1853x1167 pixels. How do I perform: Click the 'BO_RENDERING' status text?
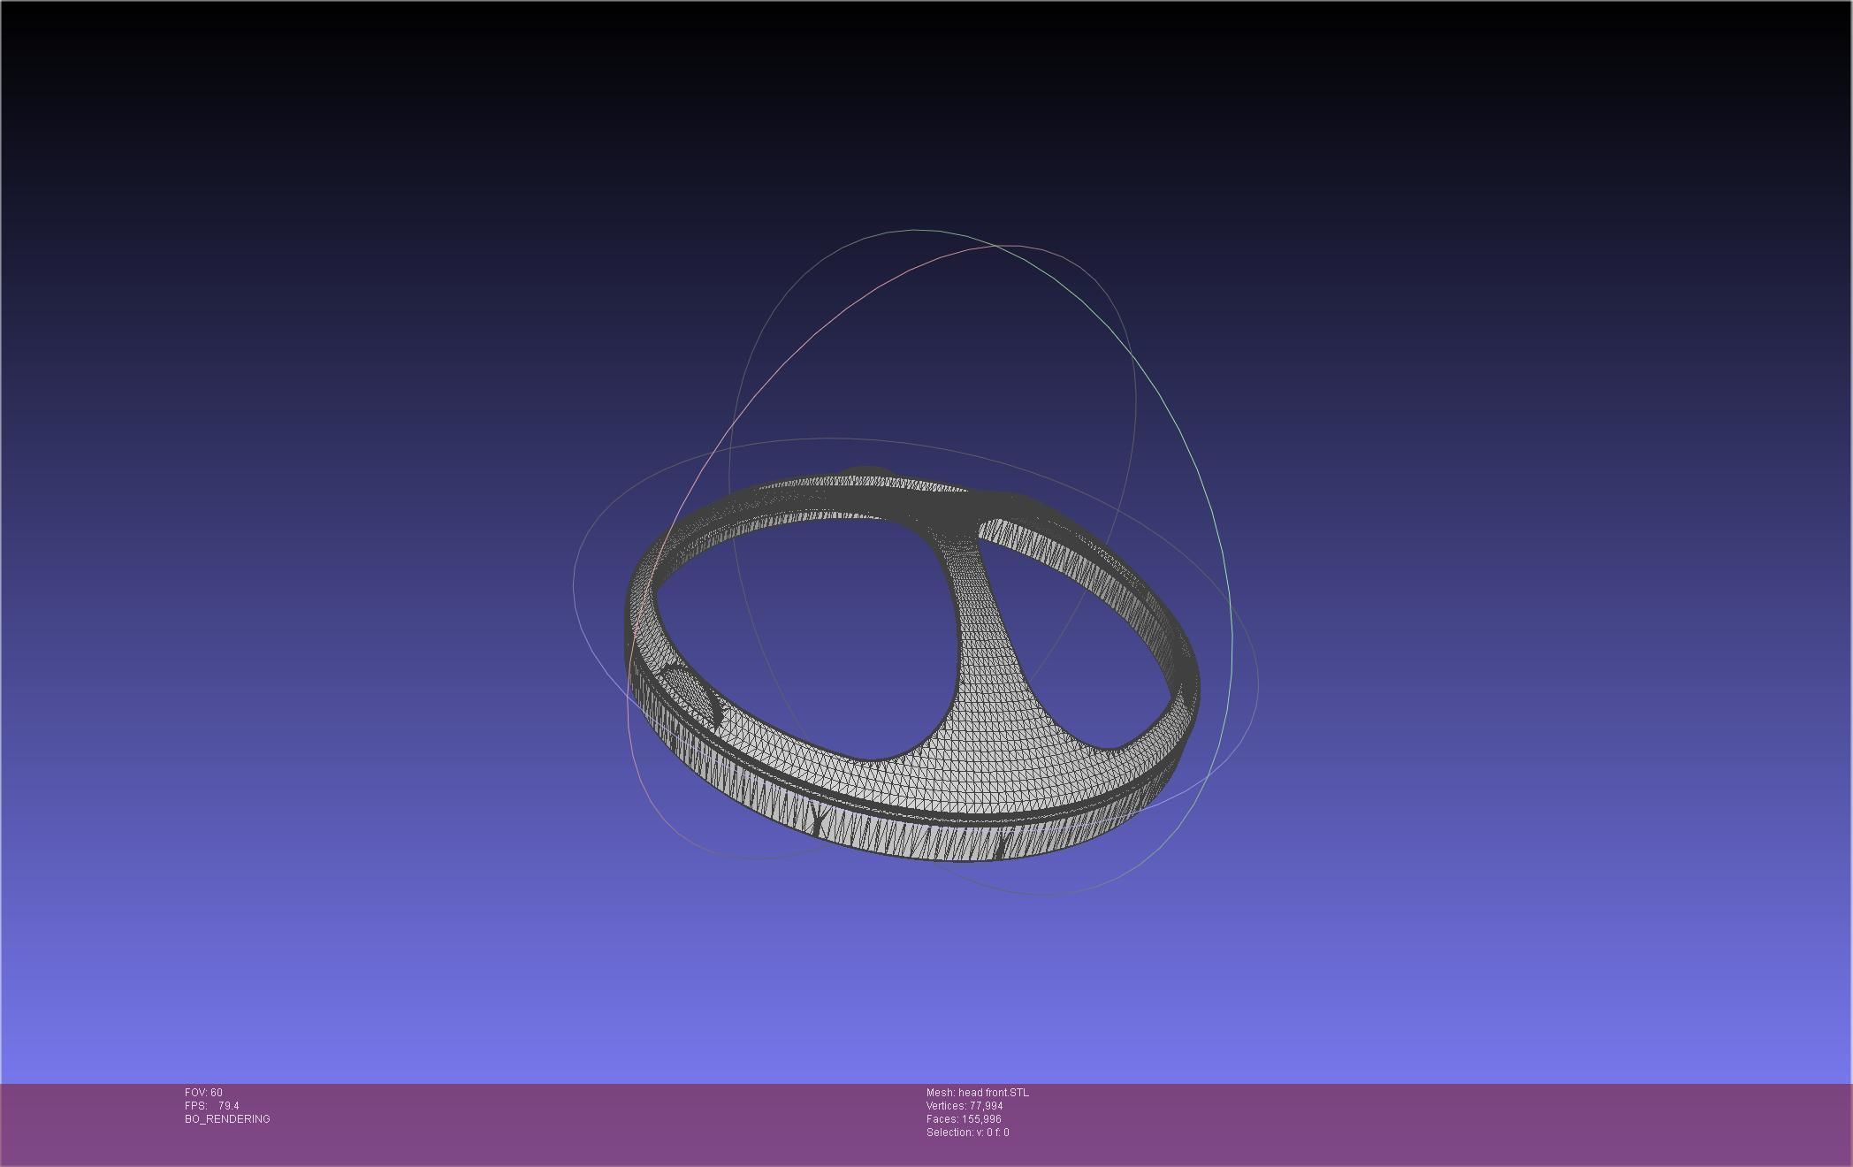[227, 1119]
